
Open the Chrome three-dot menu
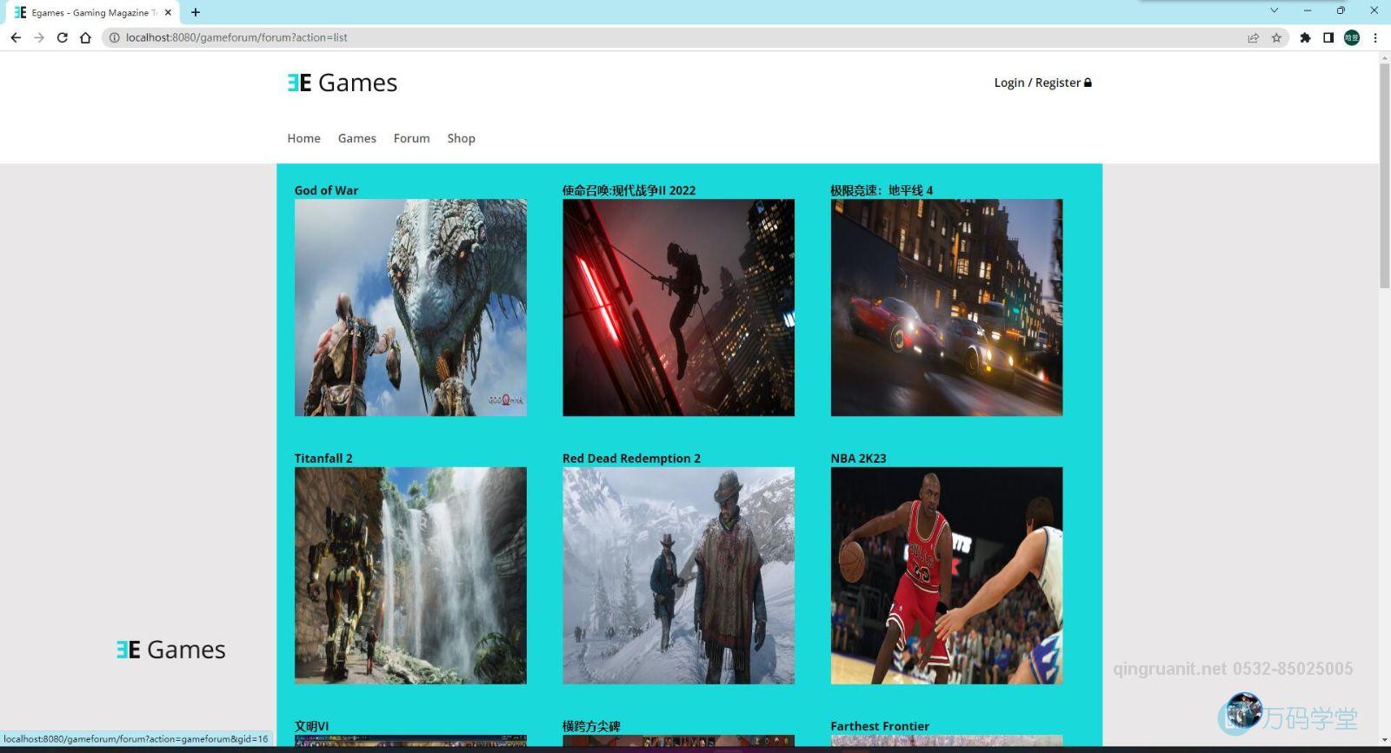point(1375,37)
